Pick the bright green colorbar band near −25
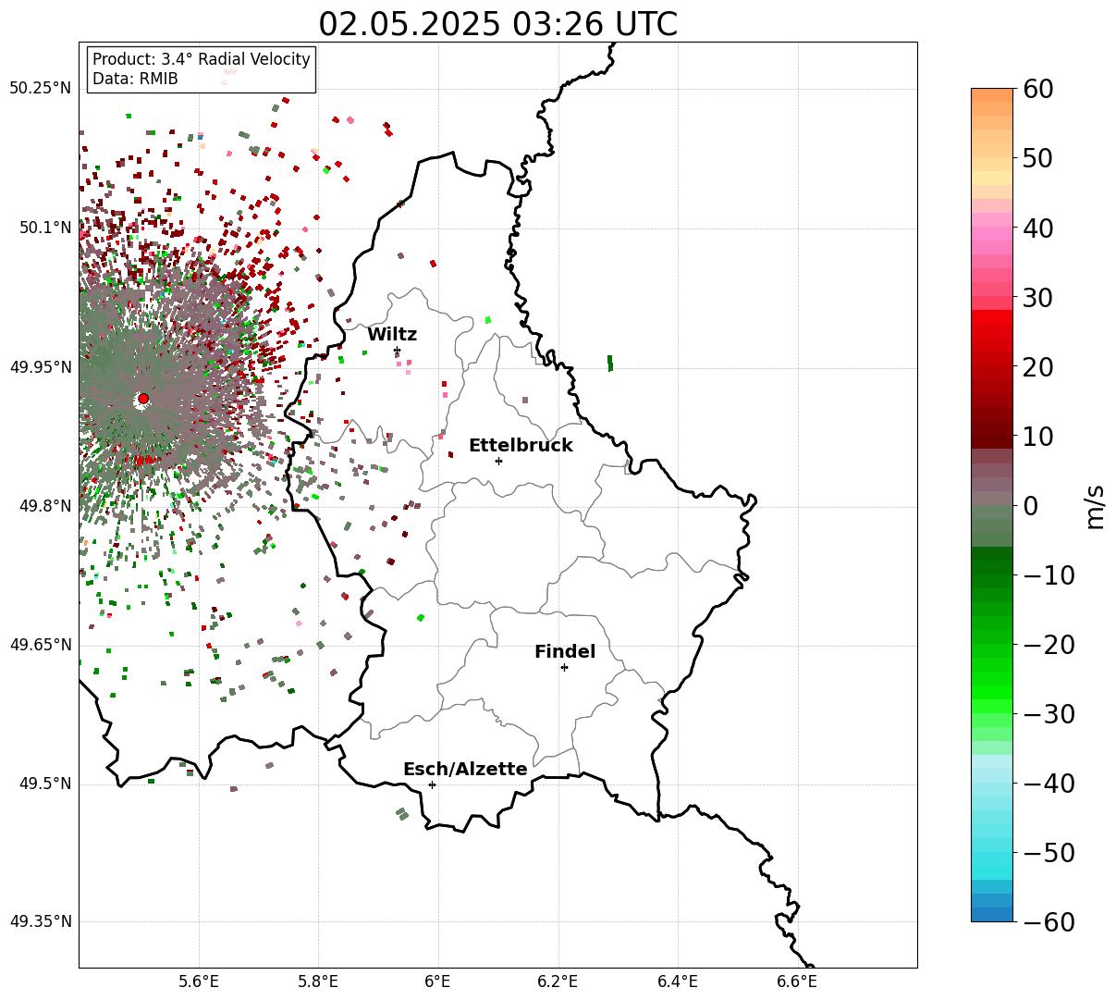Screen dimensions: 1116x1000 tap(992, 678)
